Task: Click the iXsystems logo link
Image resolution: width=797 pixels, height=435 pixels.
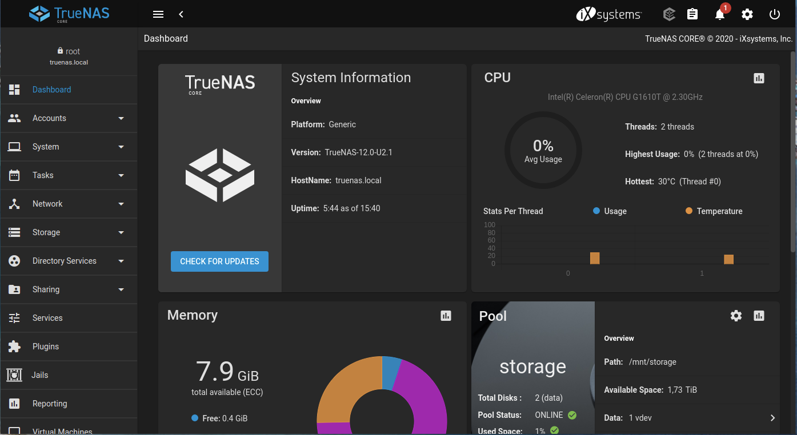Action: [609, 14]
